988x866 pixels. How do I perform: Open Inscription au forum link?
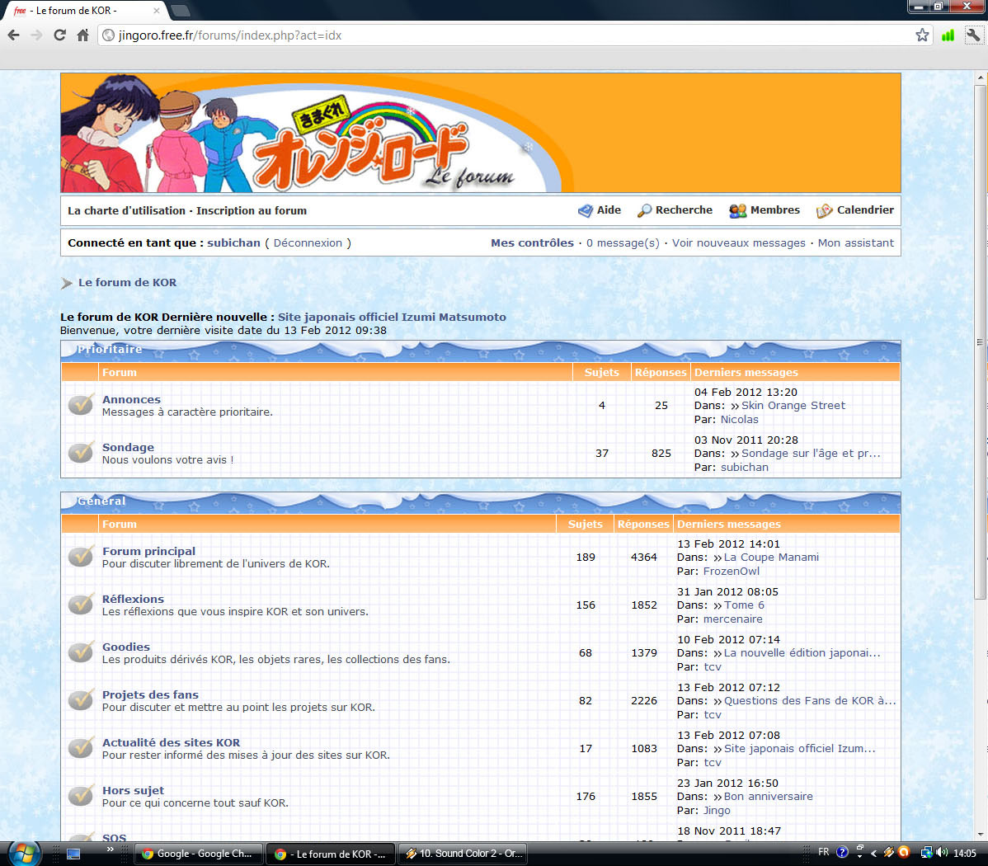pyautogui.click(x=252, y=210)
